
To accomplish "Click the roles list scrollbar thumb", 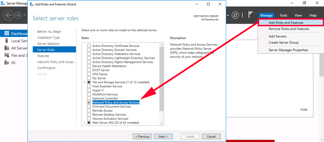I will tap(162, 79).
